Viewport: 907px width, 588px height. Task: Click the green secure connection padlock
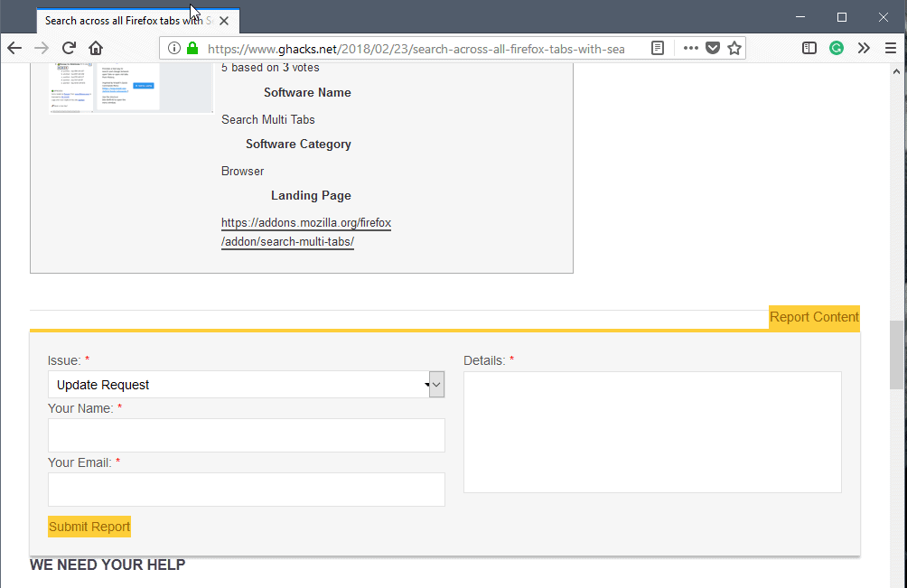pos(192,49)
